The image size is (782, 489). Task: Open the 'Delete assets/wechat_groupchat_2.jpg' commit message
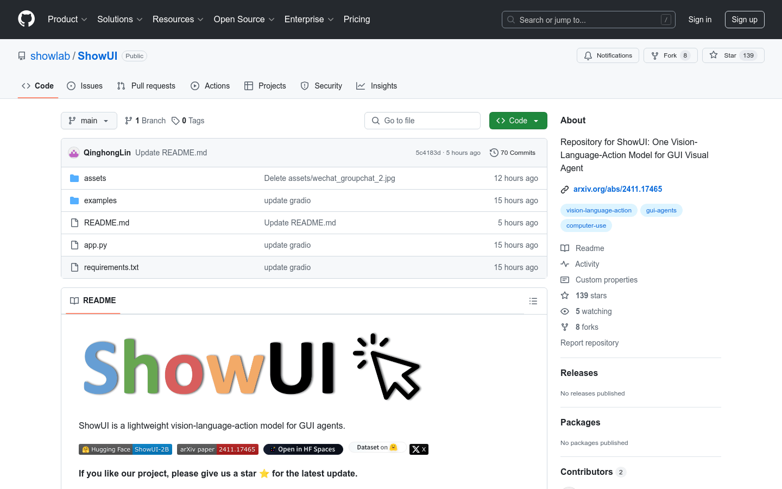pos(330,178)
